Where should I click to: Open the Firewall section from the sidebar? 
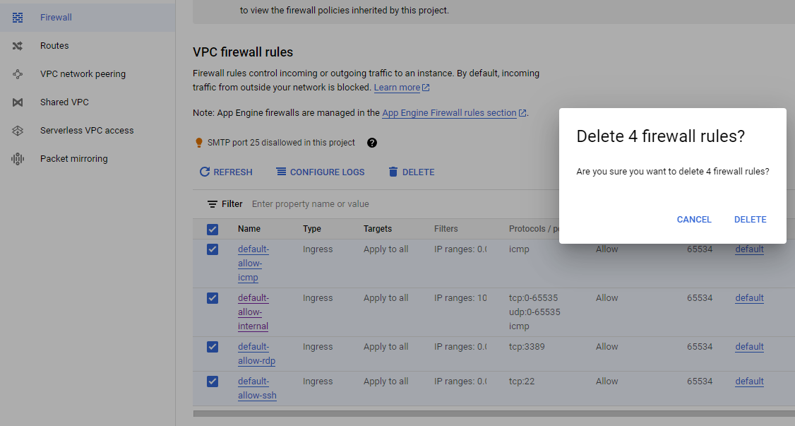point(17,17)
